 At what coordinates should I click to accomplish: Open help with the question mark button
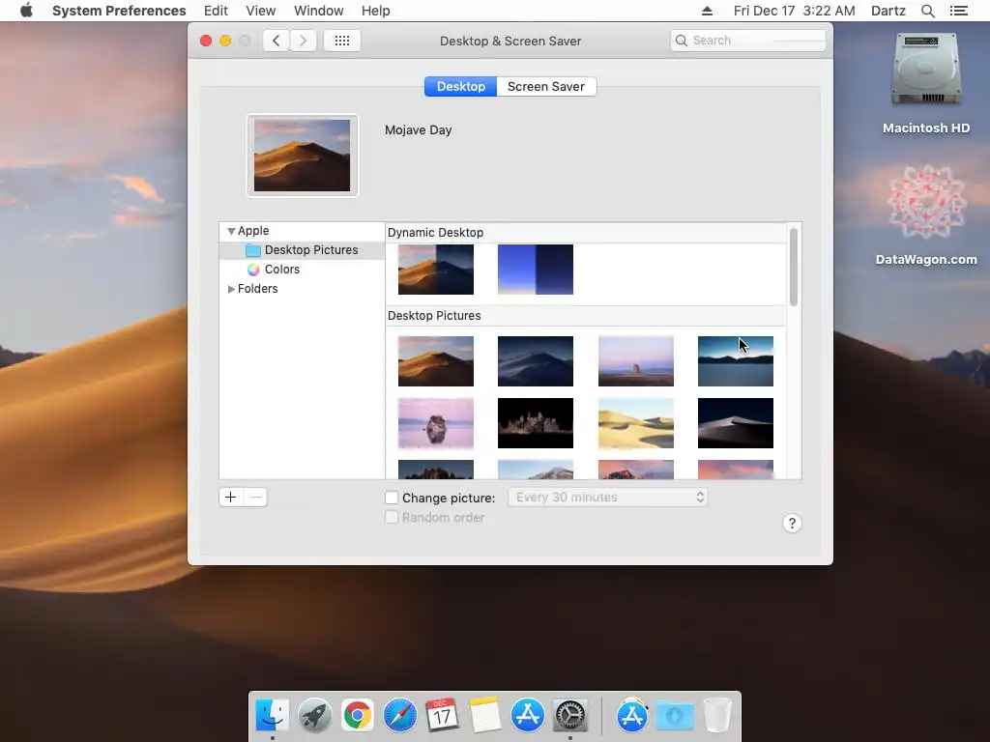tap(792, 523)
